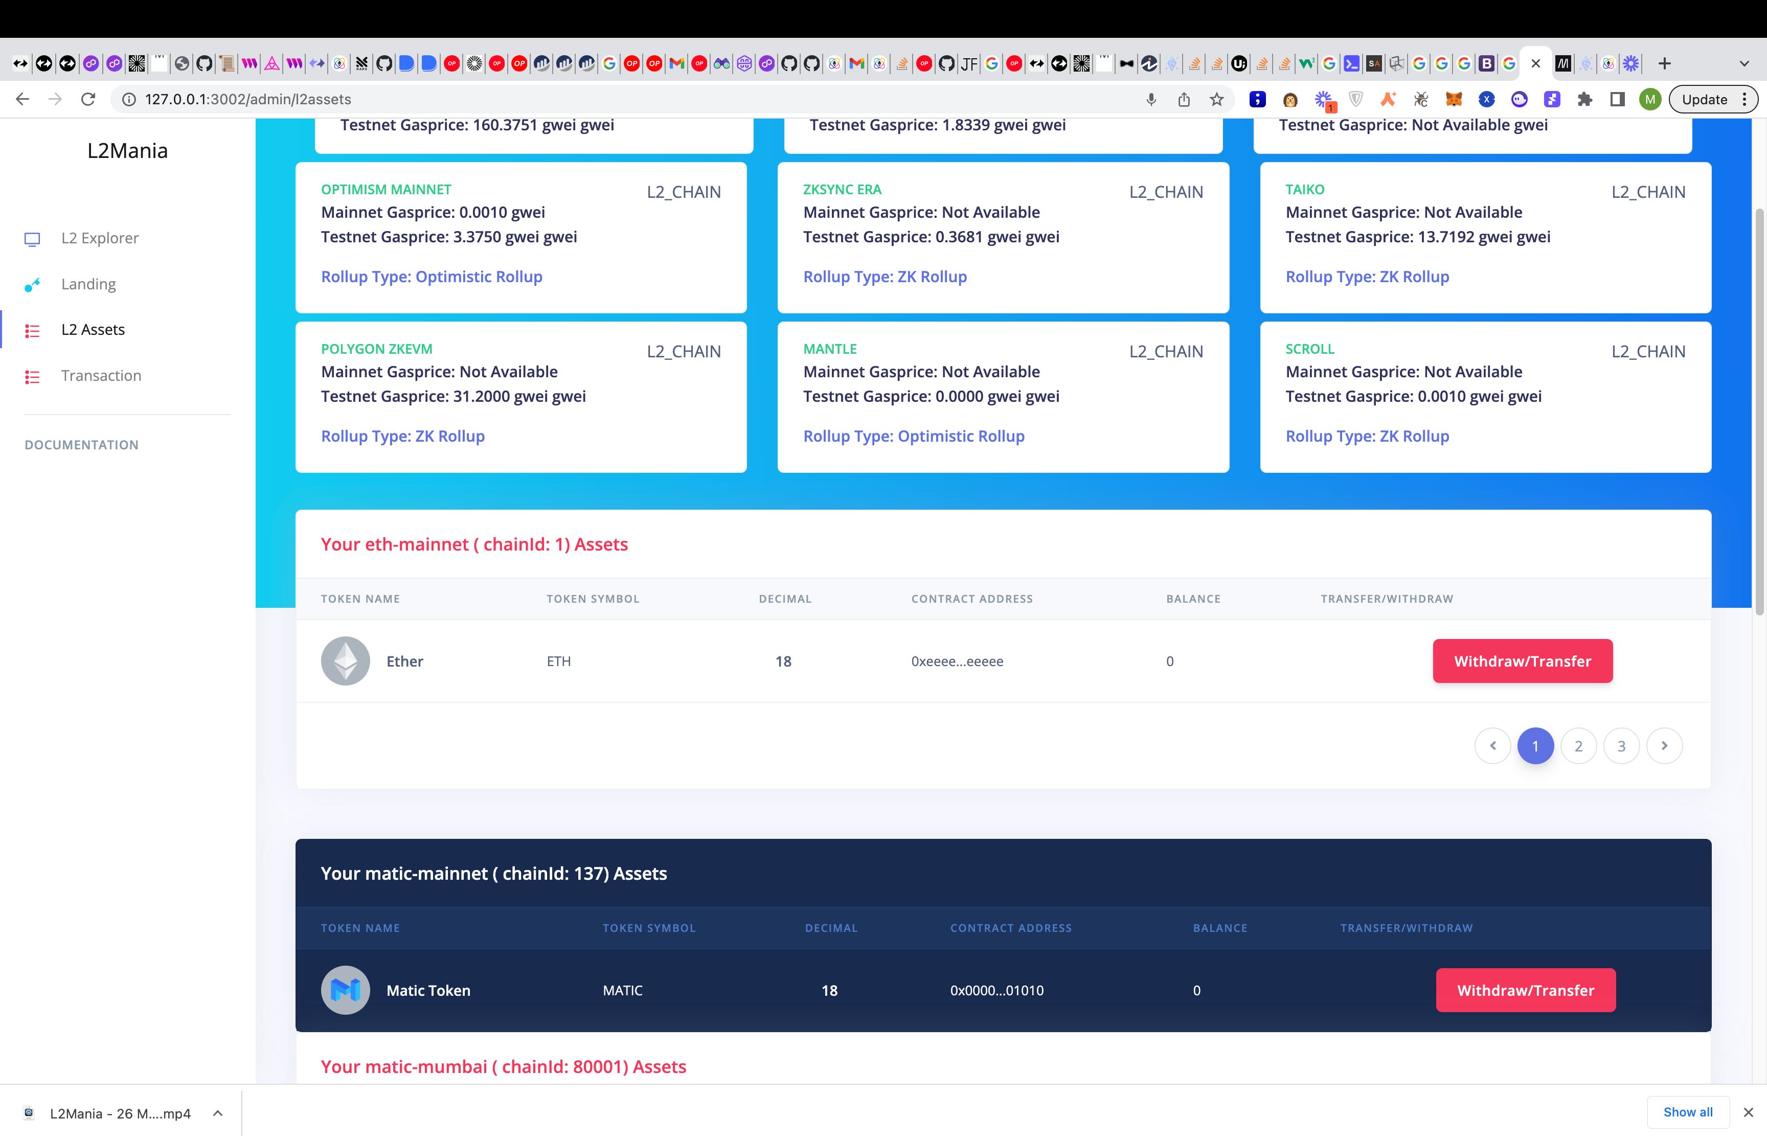Image resolution: width=1767 pixels, height=1142 pixels.
Task: Select the L2 Assets menu item
Action: (93, 328)
